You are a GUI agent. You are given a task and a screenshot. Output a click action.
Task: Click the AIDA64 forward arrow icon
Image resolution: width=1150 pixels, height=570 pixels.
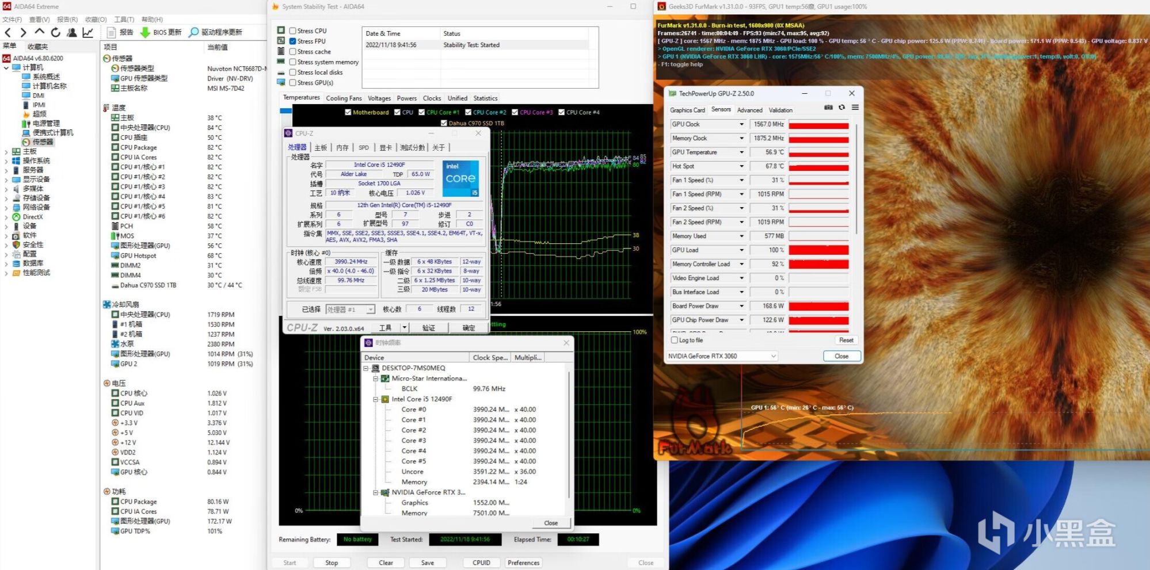[24, 33]
